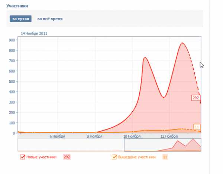Click the '6 Ноября' axis label

(x=58, y=136)
